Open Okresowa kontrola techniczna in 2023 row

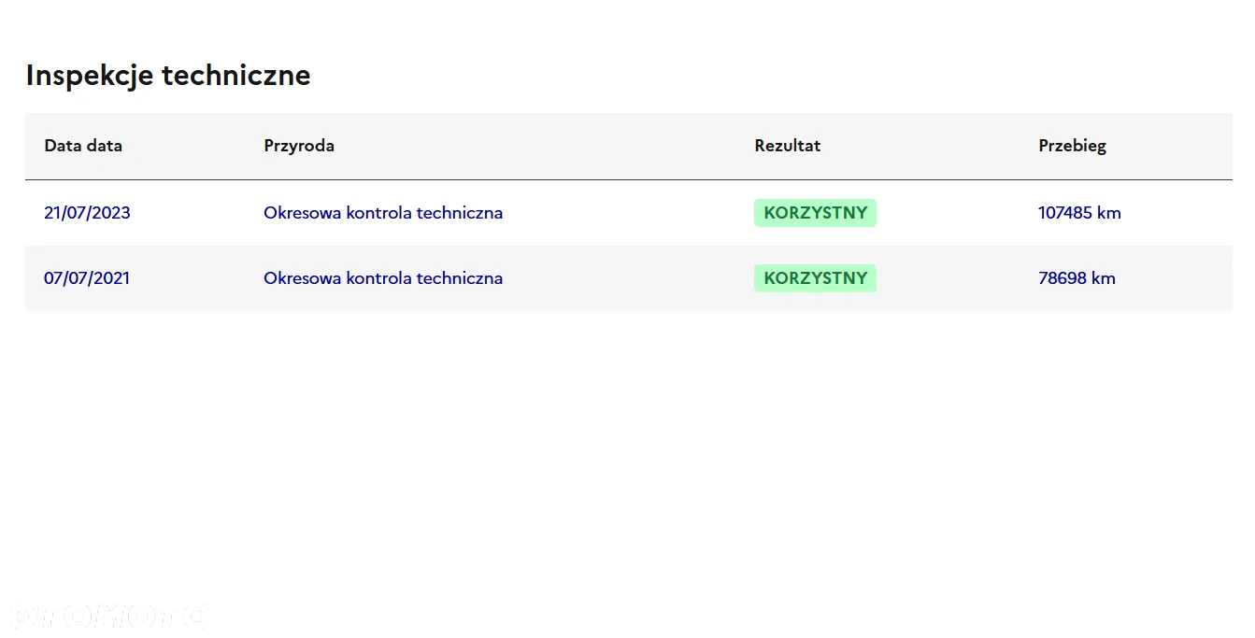(383, 213)
